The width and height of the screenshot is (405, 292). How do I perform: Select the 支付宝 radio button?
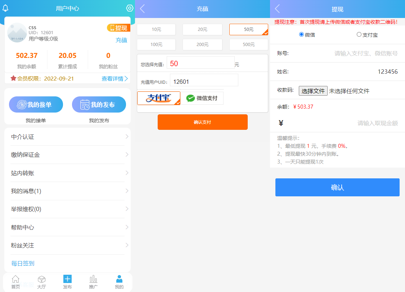pyautogui.click(x=359, y=35)
